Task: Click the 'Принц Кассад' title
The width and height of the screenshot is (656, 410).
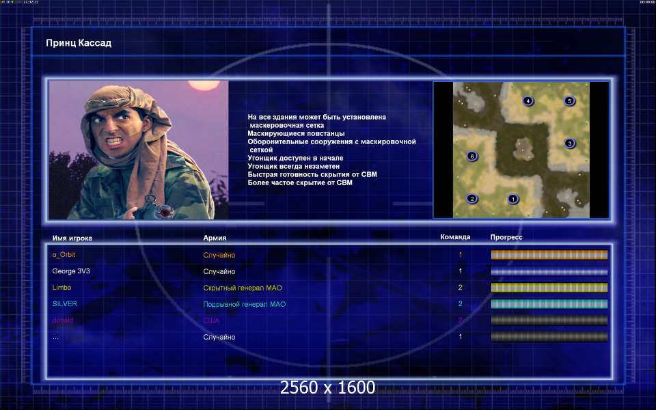Action: (79, 43)
